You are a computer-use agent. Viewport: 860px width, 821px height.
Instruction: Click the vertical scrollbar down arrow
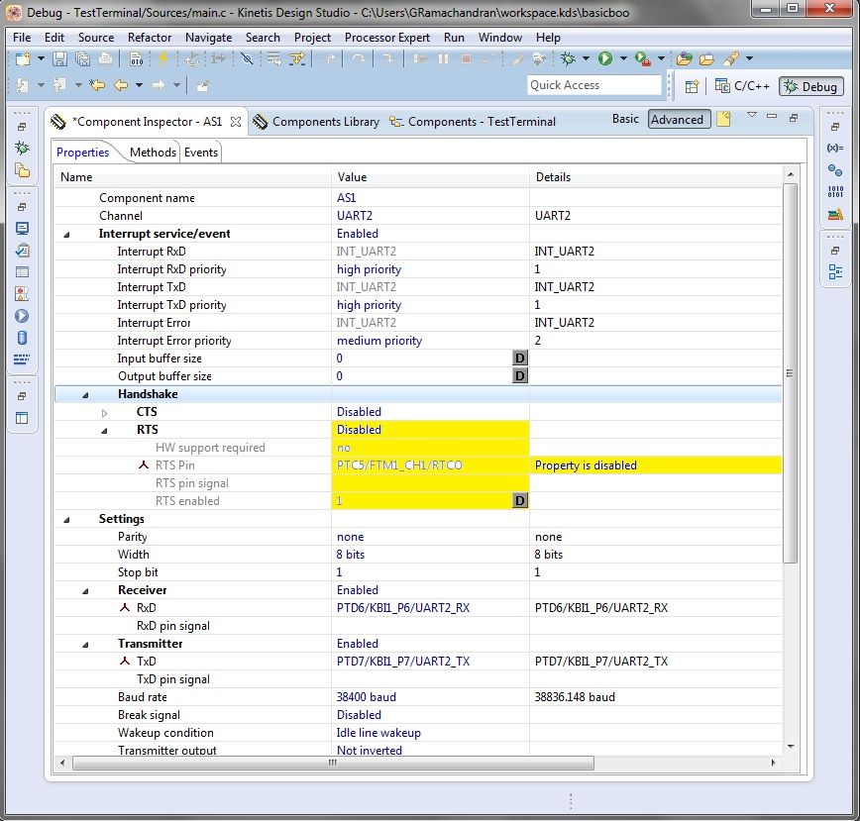coord(791,746)
